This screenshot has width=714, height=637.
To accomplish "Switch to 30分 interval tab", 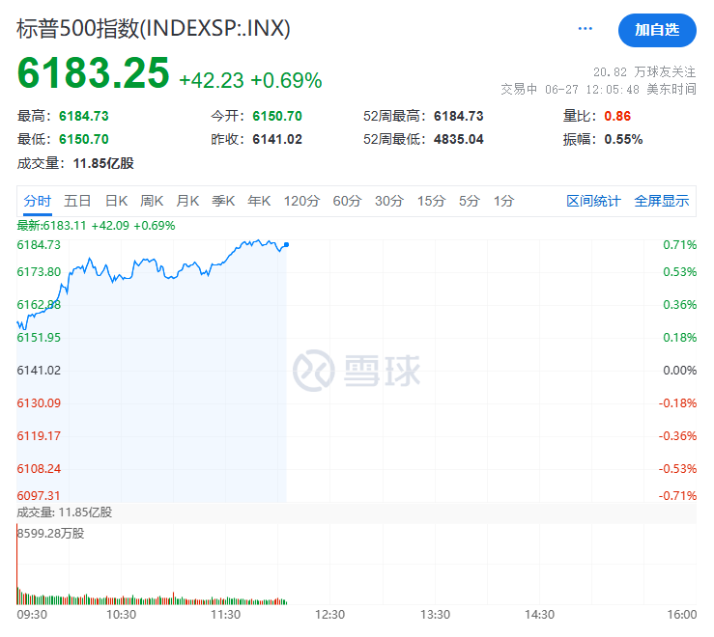I will pyautogui.click(x=389, y=201).
